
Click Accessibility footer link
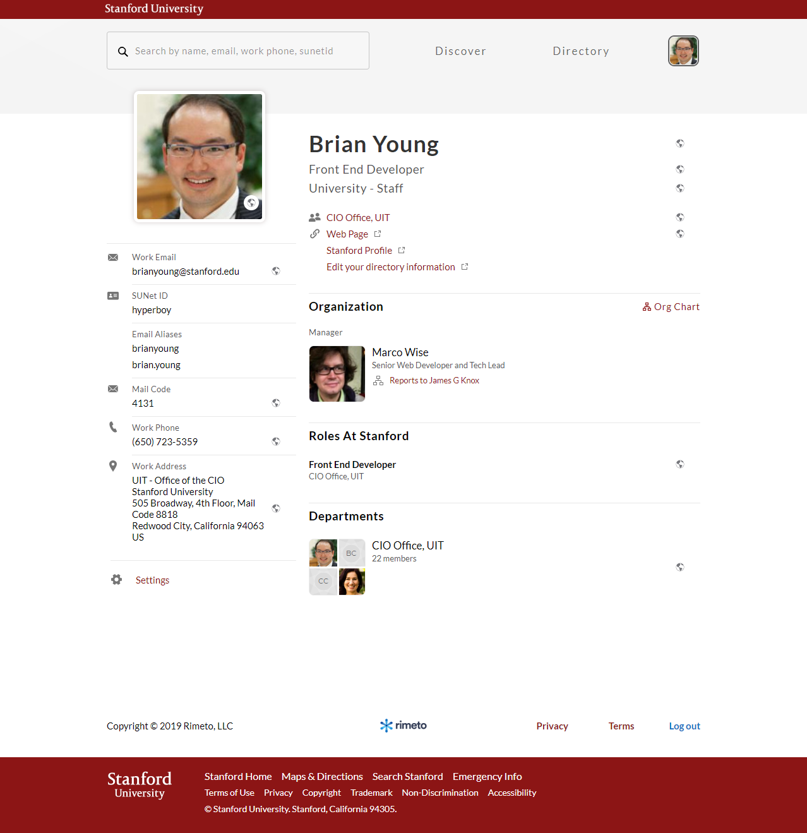point(512,793)
